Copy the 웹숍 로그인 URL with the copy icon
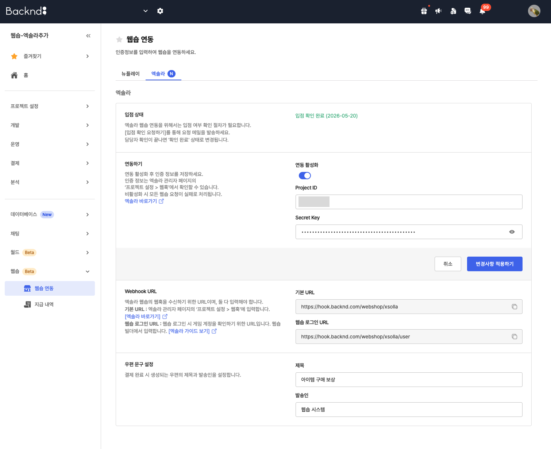Image resolution: width=551 pixels, height=449 pixels. (x=515, y=337)
